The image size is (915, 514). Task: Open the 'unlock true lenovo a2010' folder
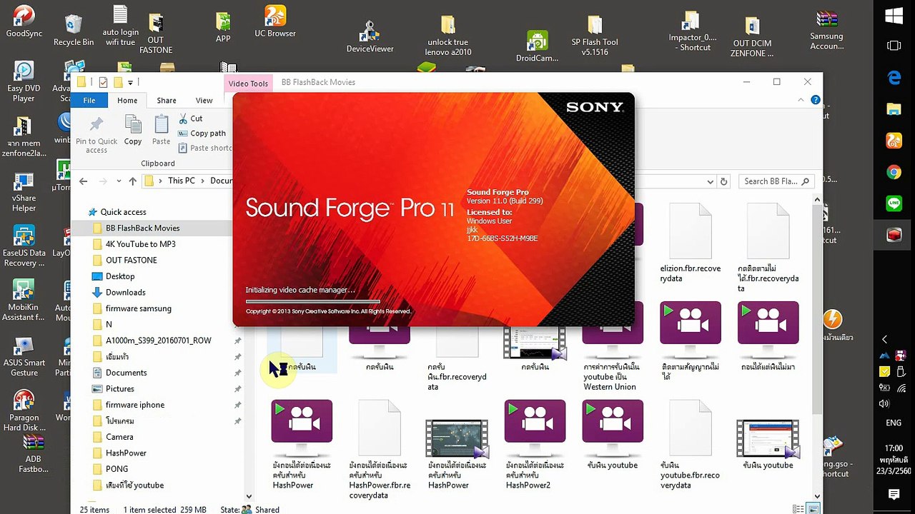tap(447, 36)
